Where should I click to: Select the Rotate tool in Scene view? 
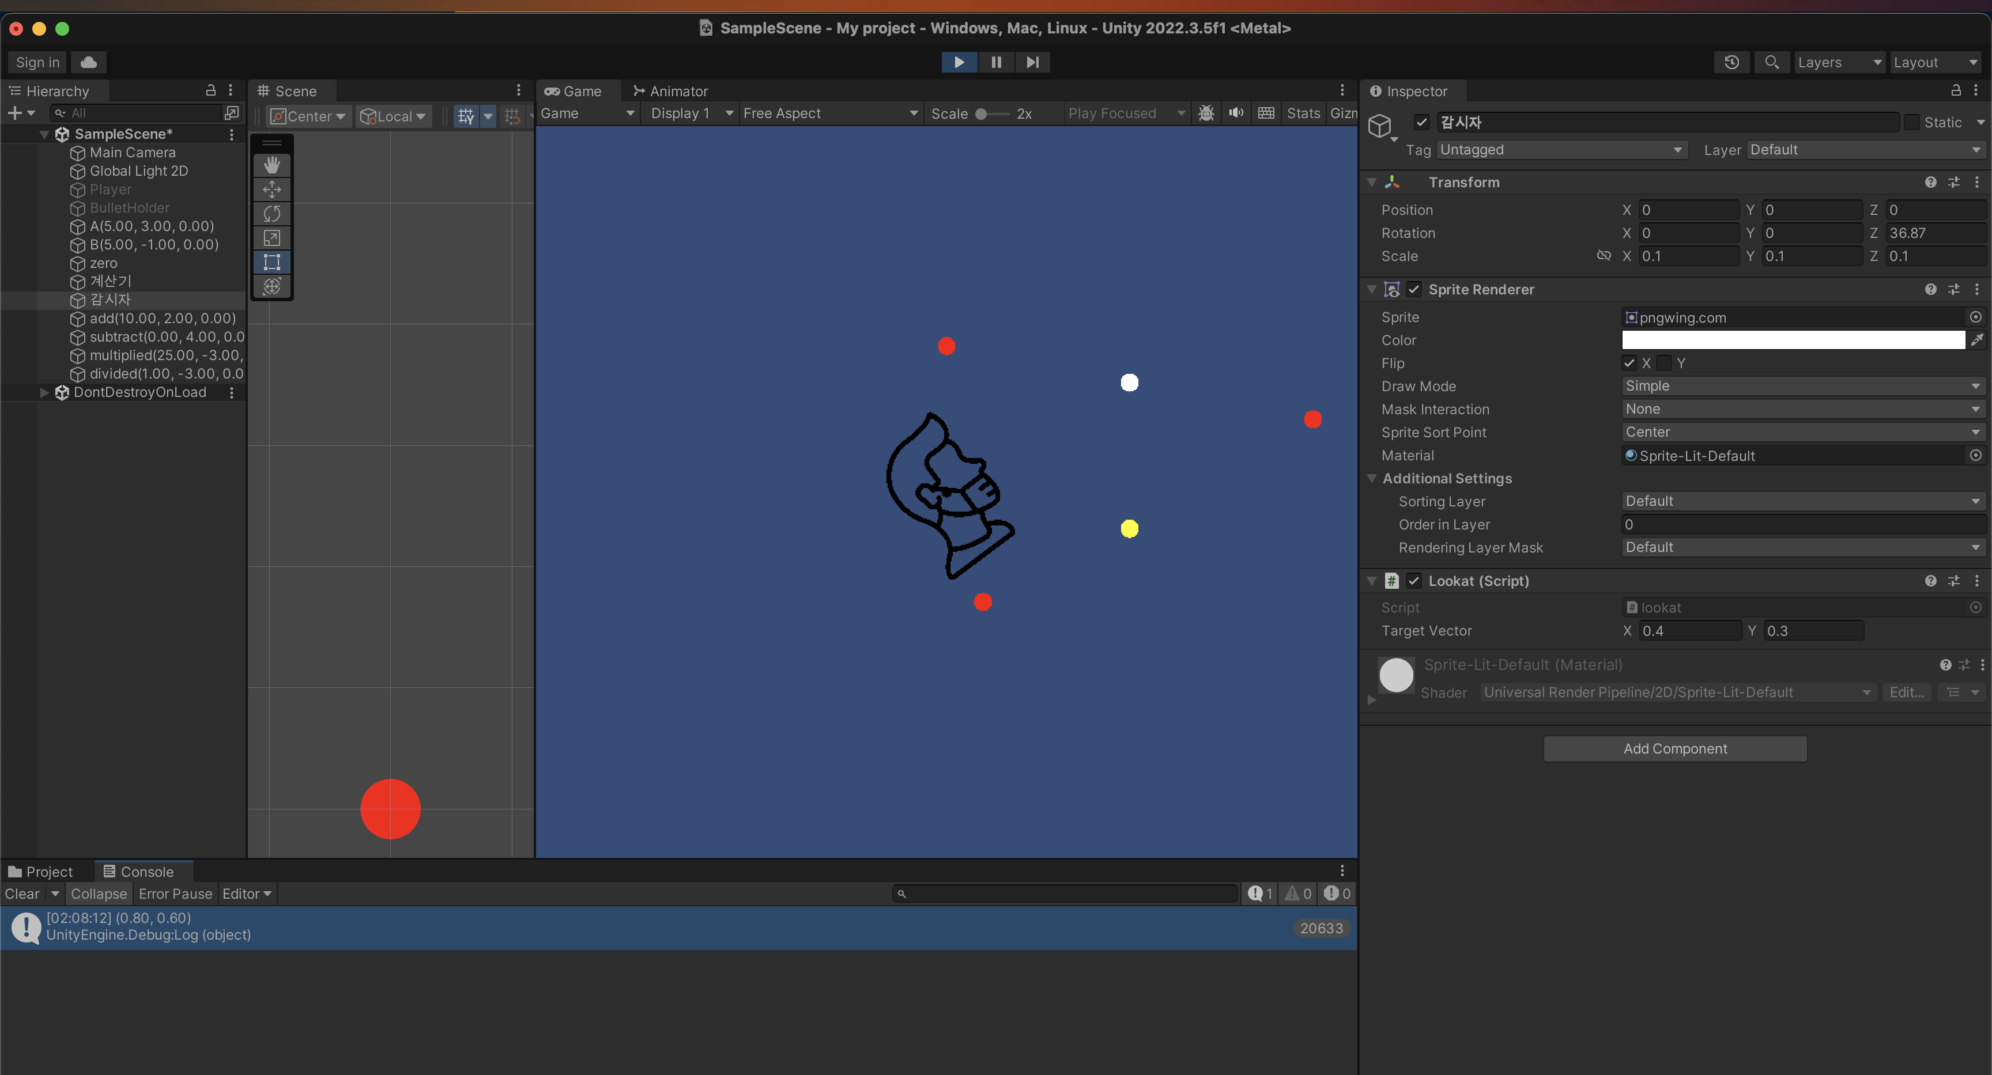[x=271, y=213]
